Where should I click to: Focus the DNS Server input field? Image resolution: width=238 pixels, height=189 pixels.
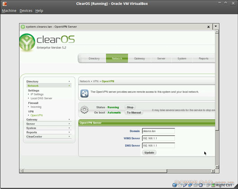pyautogui.click(x=159, y=145)
